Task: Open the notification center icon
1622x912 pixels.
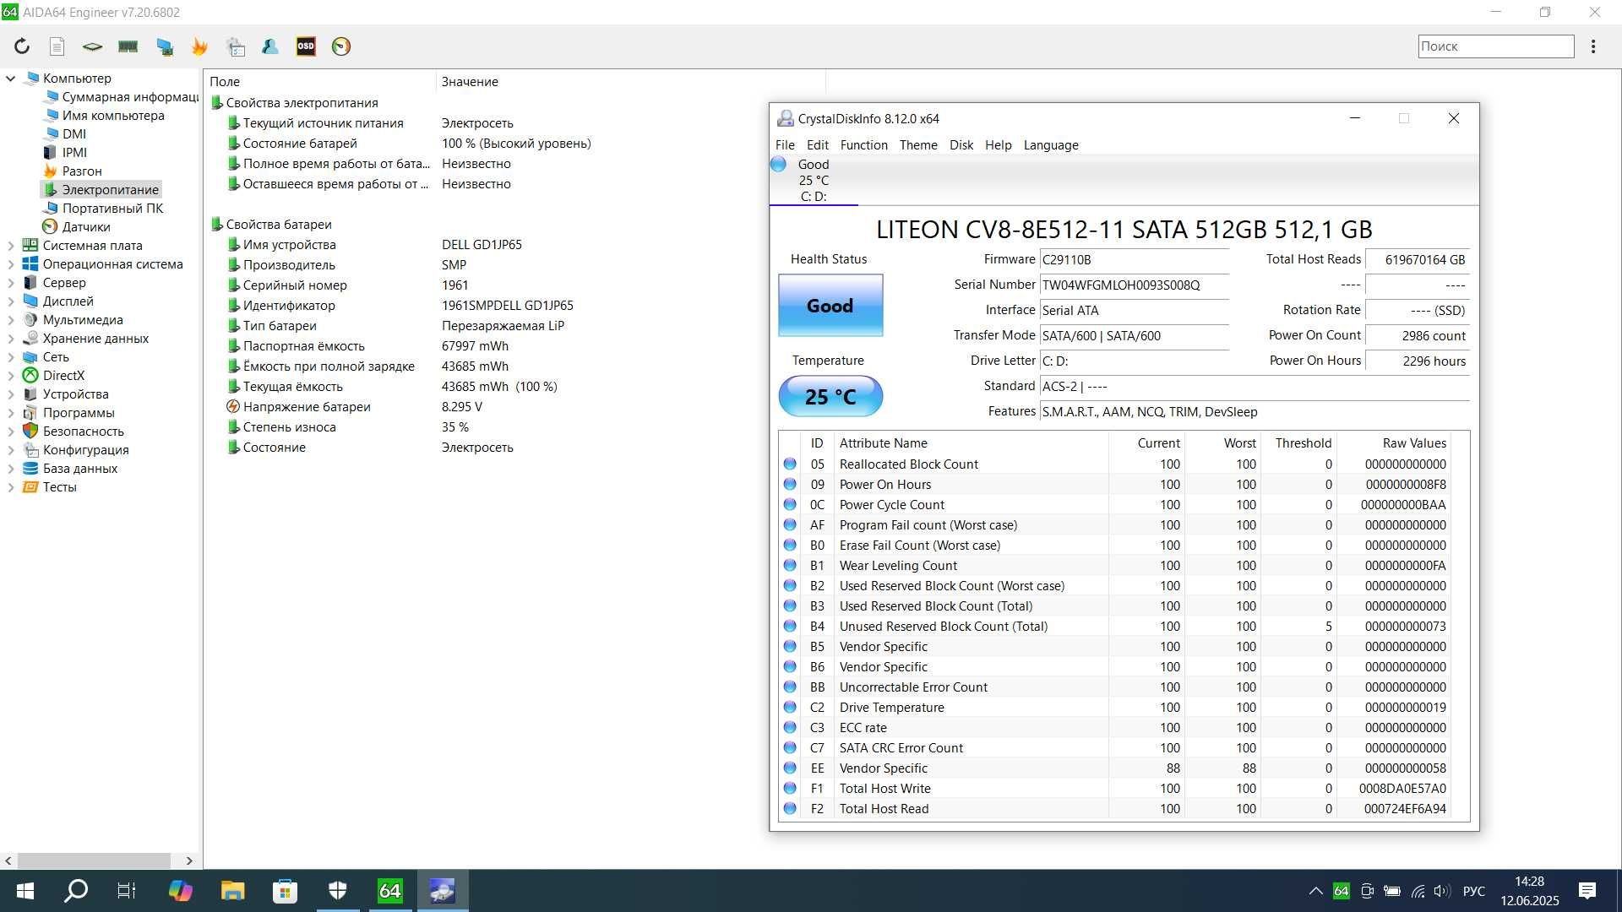Action: pyautogui.click(x=1587, y=891)
